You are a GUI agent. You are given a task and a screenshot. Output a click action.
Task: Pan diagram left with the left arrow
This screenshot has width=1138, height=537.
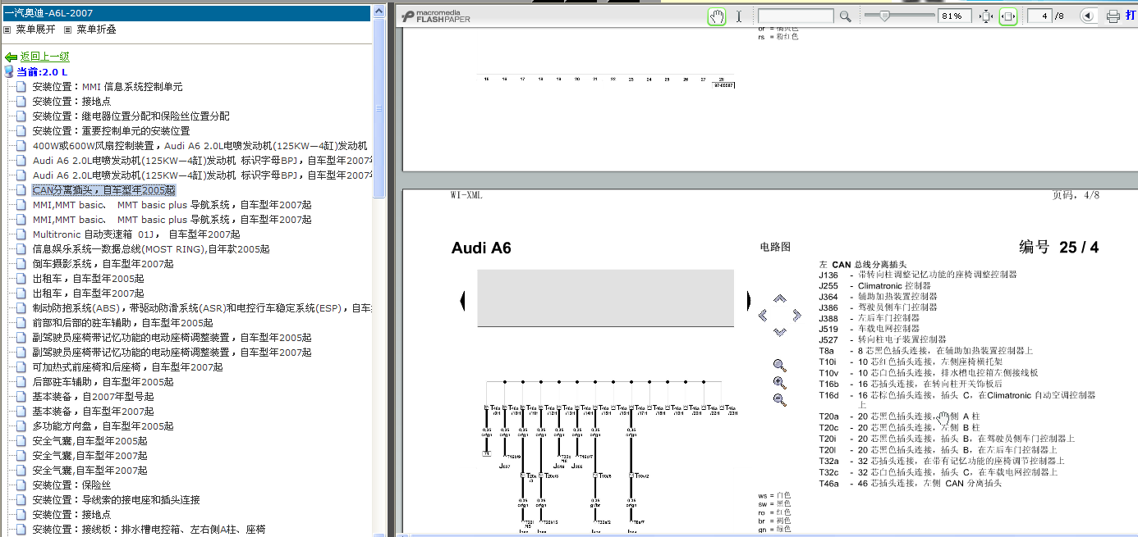pos(763,315)
